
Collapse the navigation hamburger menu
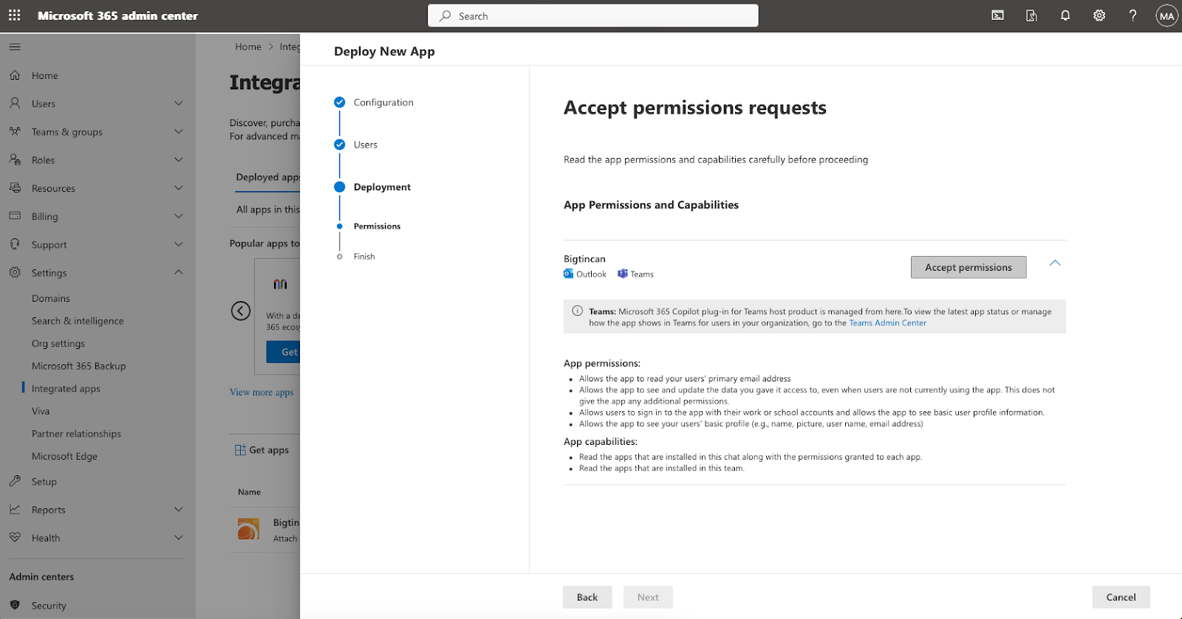[x=15, y=47]
